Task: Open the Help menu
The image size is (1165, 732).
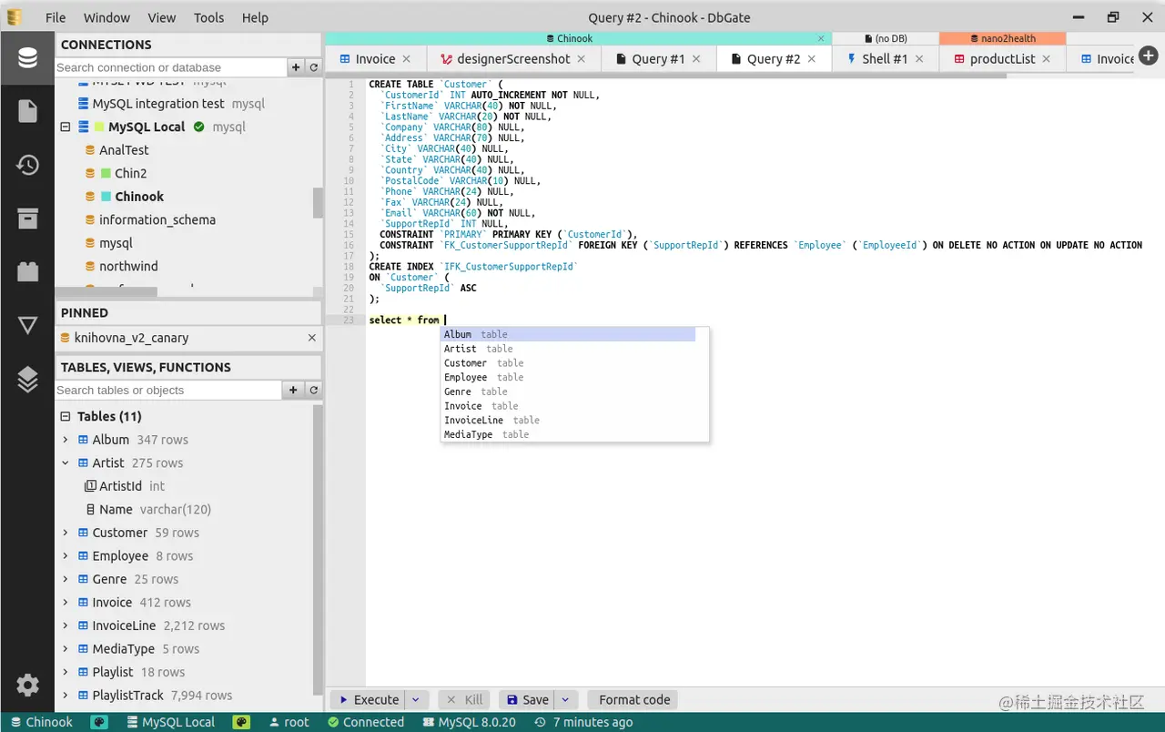Action: tap(255, 17)
